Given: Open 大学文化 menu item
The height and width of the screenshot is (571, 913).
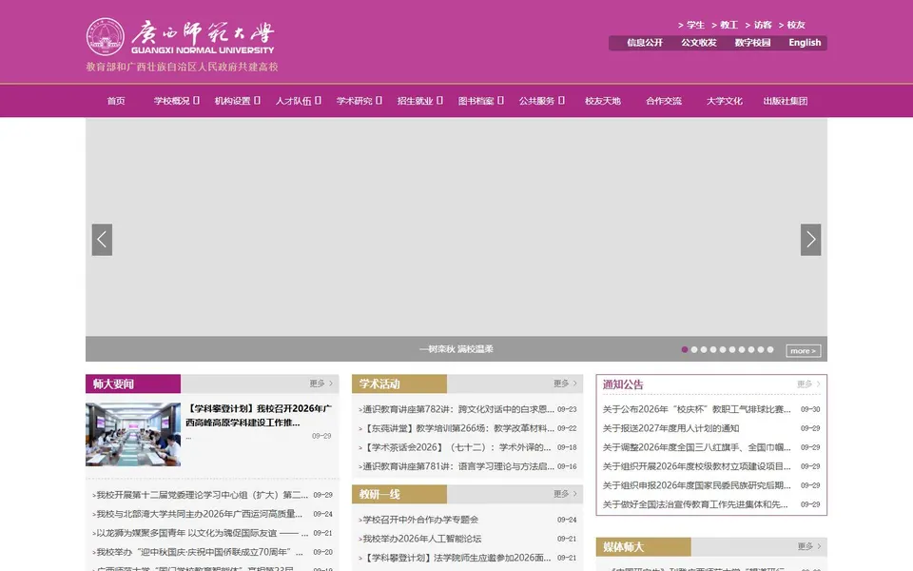Looking at the screenshot, I should [725, 101].
